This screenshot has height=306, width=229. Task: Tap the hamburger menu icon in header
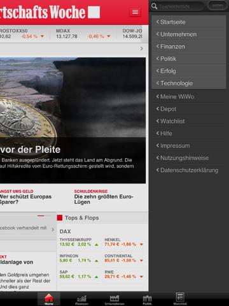tap(135, 12)
